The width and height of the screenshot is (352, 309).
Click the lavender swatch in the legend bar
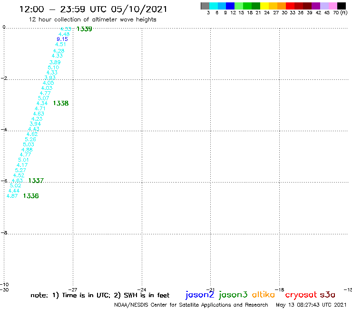(324, 6)
